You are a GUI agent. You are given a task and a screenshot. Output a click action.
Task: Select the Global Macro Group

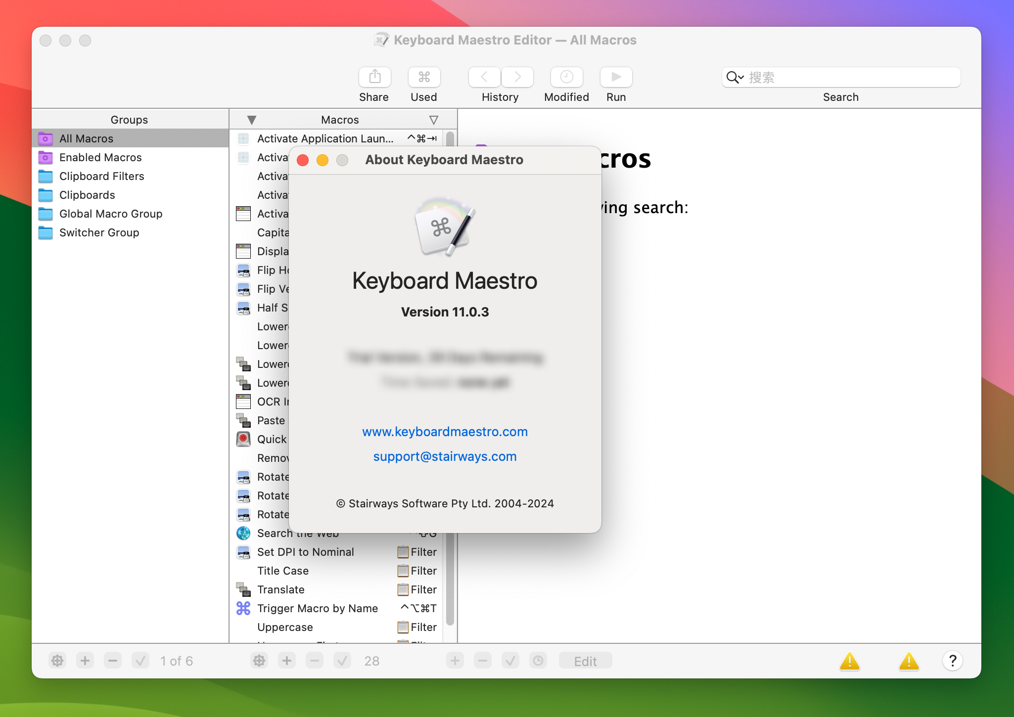click(x=111, y=214)
